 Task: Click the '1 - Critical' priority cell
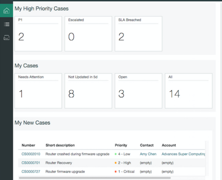pyautogui.click(x=125, y=171)
